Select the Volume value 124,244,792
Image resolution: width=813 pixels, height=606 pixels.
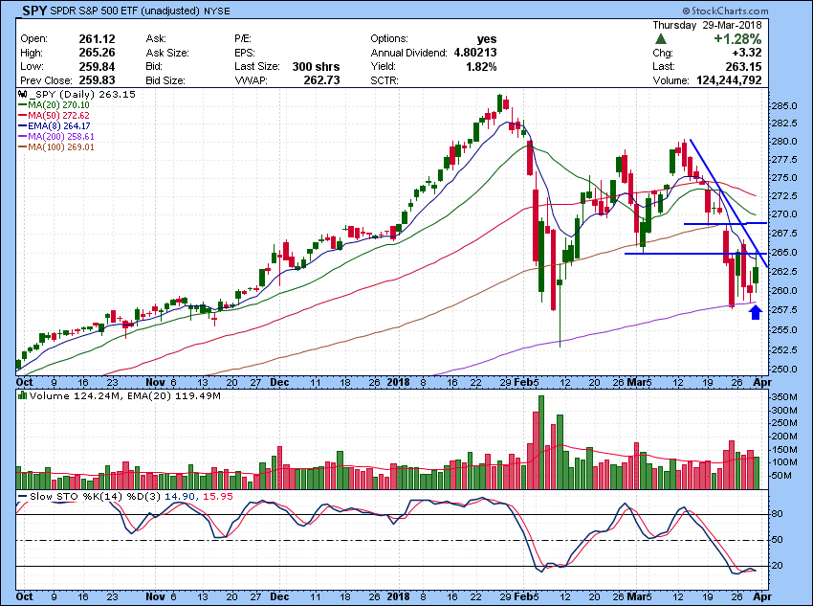(x=728, y=80)
